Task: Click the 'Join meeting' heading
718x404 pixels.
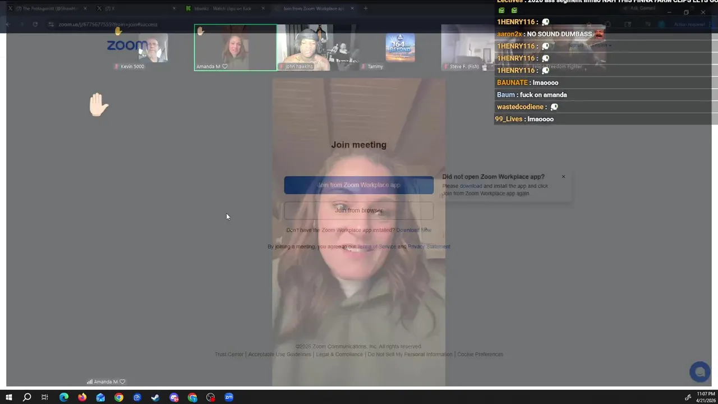Action: point(358,145)
